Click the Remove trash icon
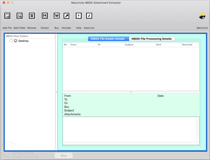This screenshot has height=160, width=210. coord(32,16)
